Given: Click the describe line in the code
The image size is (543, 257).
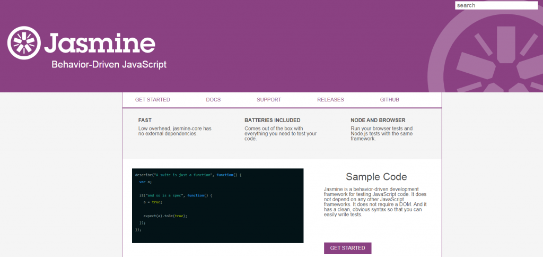Looking at the screenshot, I should (188, 175).
